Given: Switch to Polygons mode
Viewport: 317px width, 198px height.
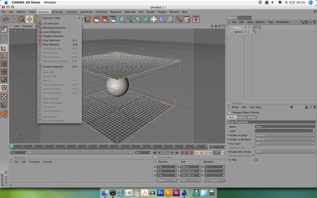Looking at the screenshot, I should 4,80.
